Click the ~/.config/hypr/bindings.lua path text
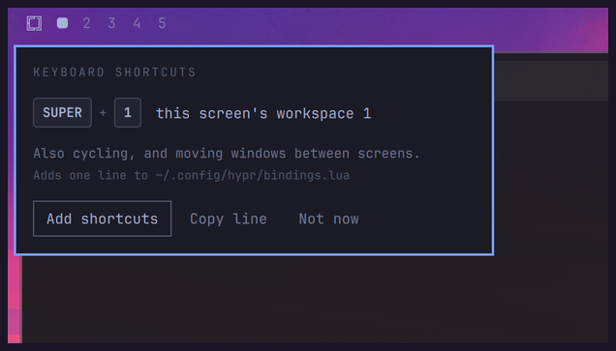The height and width of the screenshot is (351, 616). coord(253,175)
